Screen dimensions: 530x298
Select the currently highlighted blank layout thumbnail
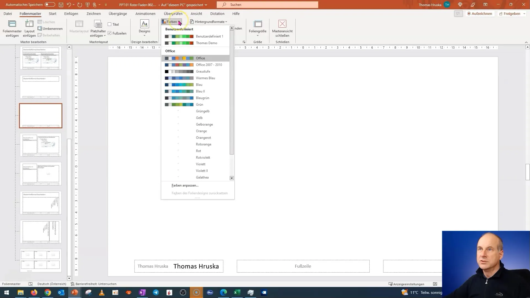pos(41,116)
